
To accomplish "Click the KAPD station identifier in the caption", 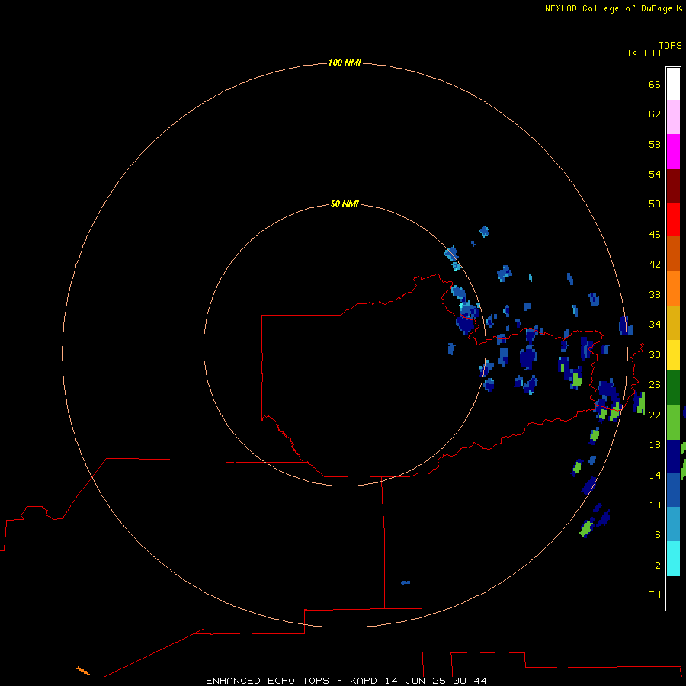I will tap(364, 681).
